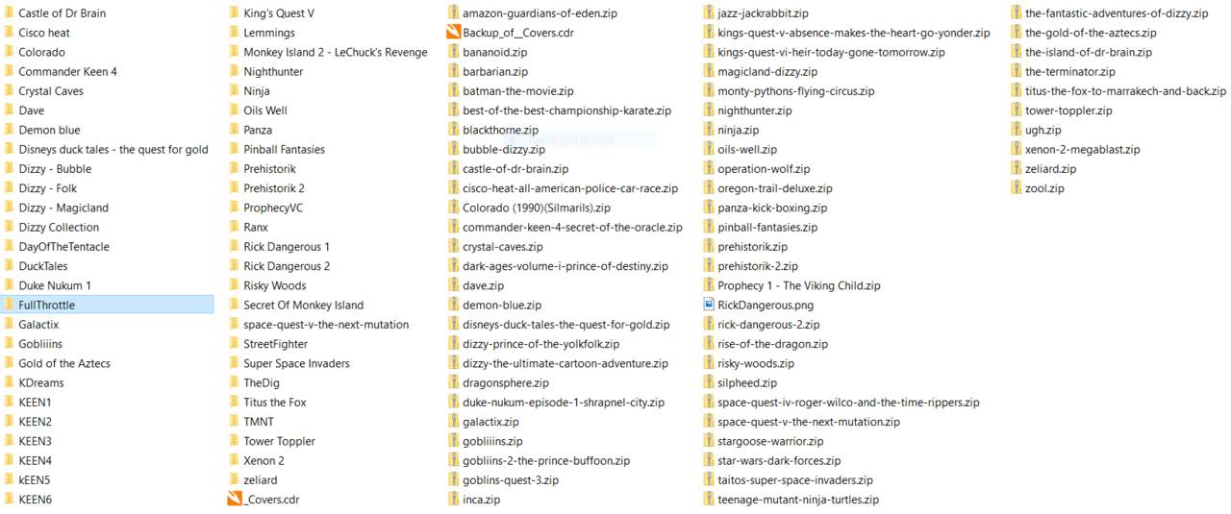
Task: Select the Nighthunter folder name
Action: [273, 71]
